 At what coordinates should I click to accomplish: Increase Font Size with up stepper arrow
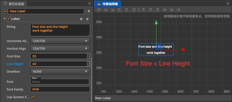click(88, 55)
